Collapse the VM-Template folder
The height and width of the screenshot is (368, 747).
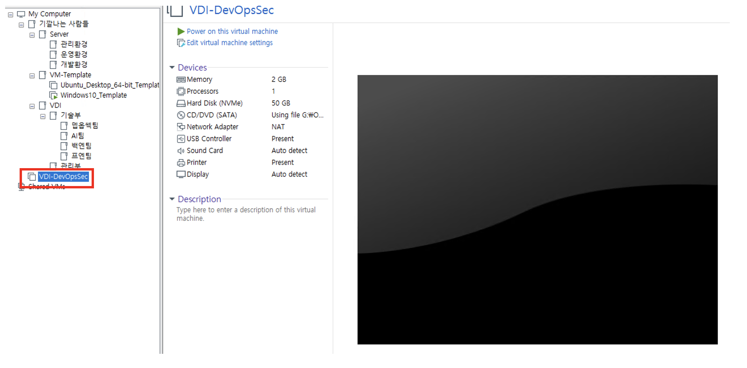pos(32,76)
